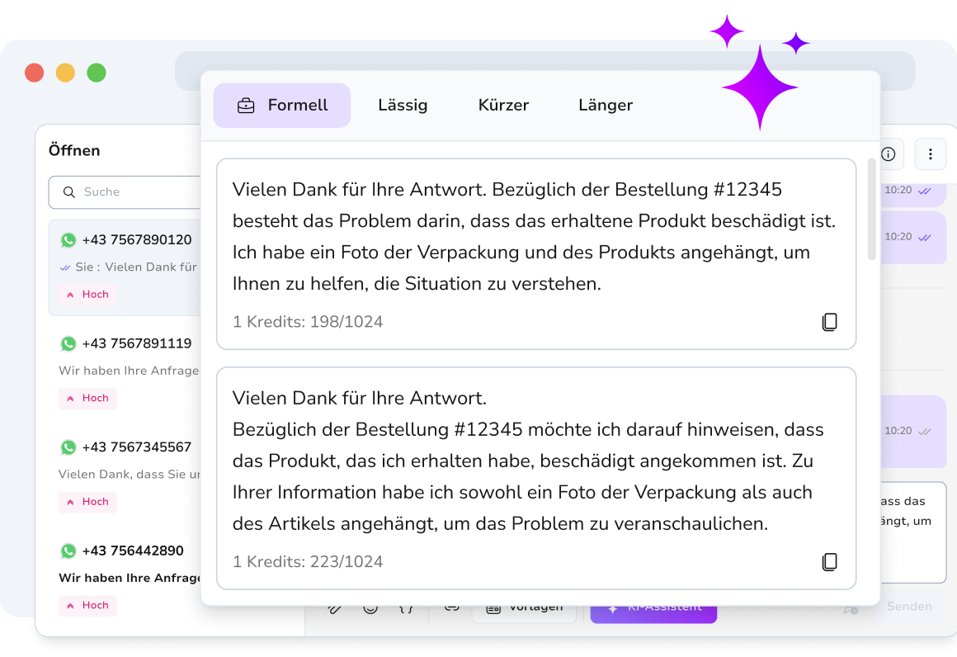Choose the Länger option

pyautogui.click(x=606, y=106)
